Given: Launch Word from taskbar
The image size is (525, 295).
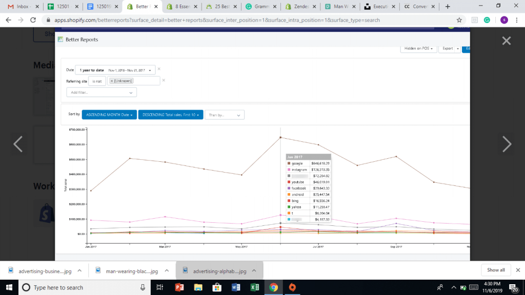Looking at the screenshot, I should (x=236, y=287).
